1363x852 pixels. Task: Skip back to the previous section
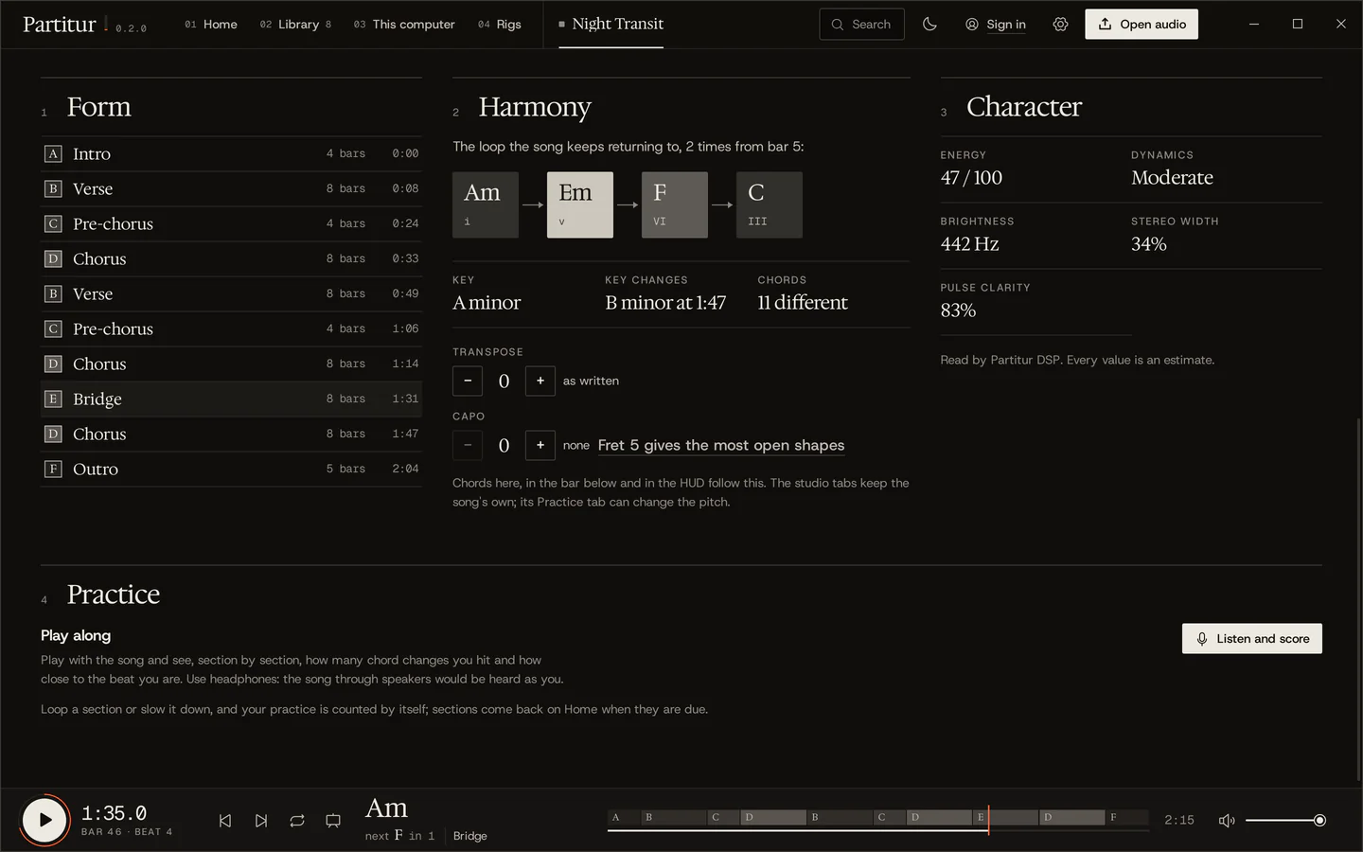(225, 821)
